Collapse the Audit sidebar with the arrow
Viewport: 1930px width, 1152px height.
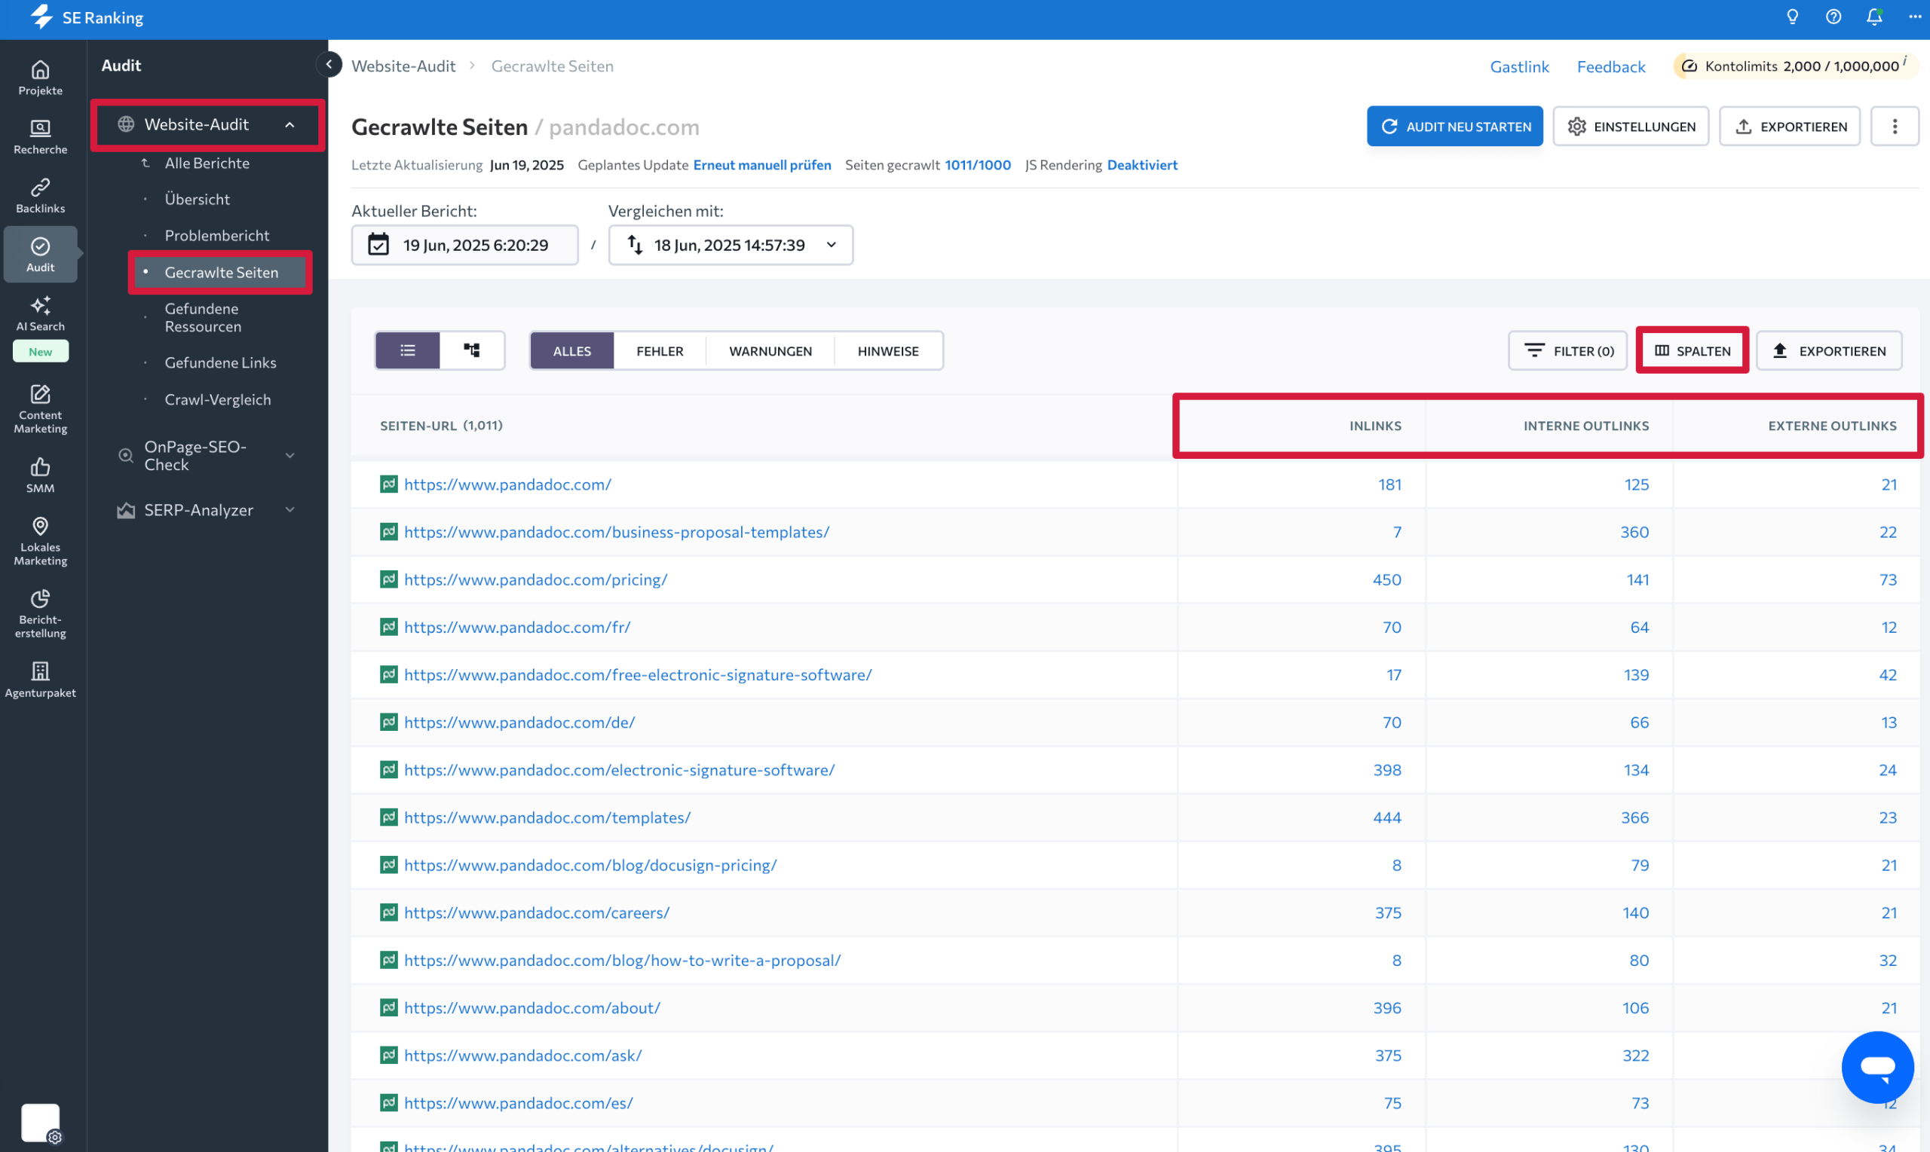pyautogui.click(x=329, y=65)
